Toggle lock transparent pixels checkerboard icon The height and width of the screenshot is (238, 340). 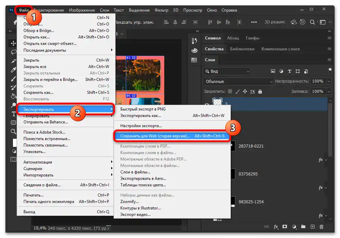(230, 91)
